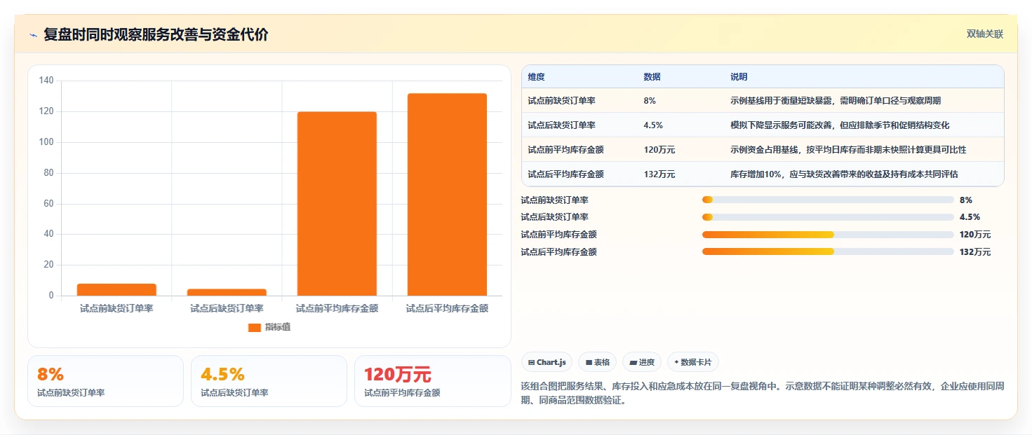
Task: Click the lightning icon beside the header title
Action: (x=33, y=35)
